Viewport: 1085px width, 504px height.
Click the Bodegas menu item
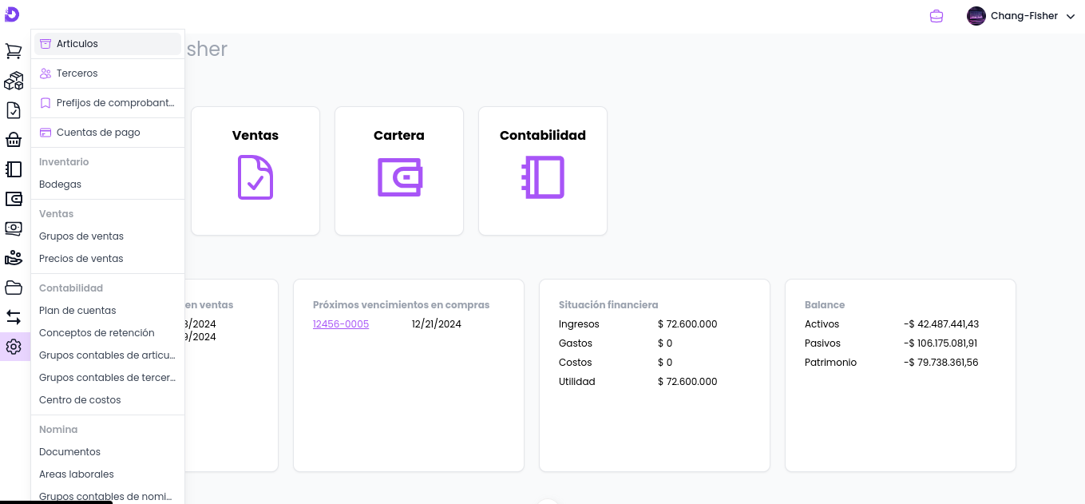(x=61, y=185)
